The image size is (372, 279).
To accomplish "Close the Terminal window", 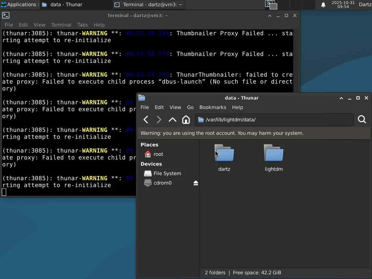I will pyautogui.click(x=295, y=15).
